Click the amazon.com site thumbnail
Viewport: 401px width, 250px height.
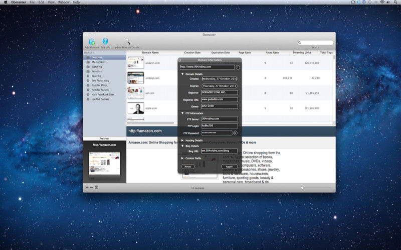point(136,63)
